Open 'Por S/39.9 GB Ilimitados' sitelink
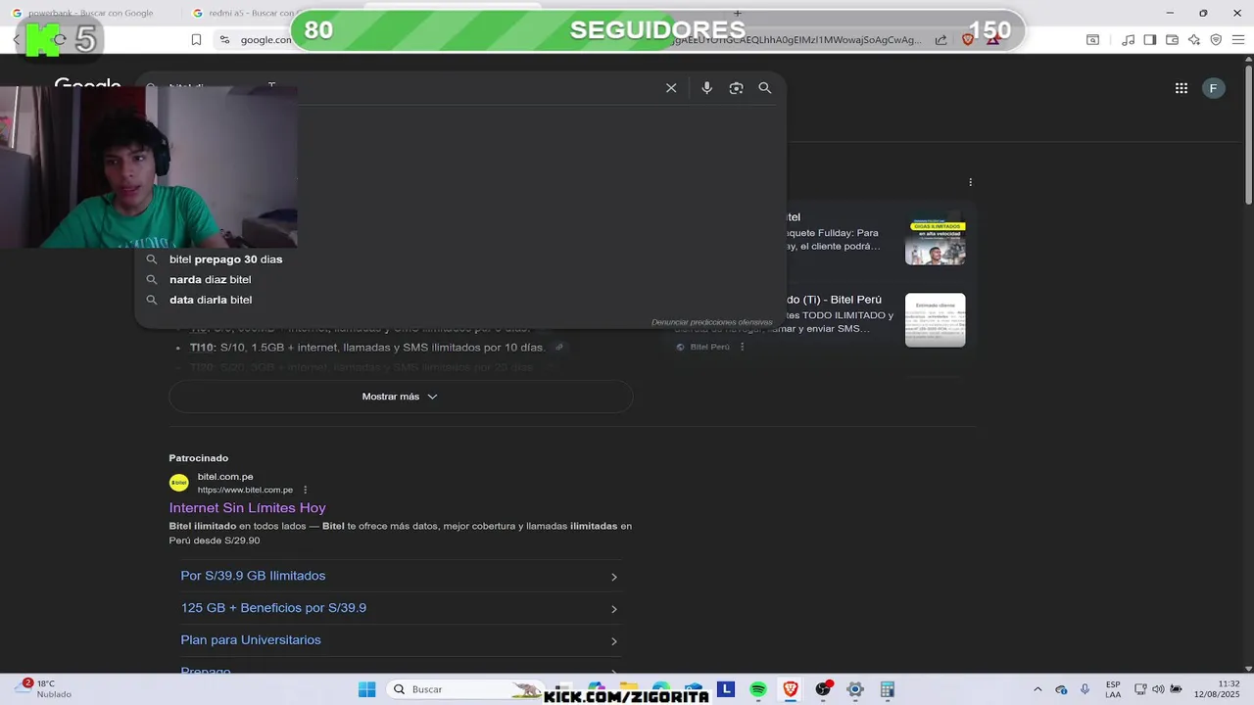The height and width of the screenshot is (705, 1254). tap(401, 576)
